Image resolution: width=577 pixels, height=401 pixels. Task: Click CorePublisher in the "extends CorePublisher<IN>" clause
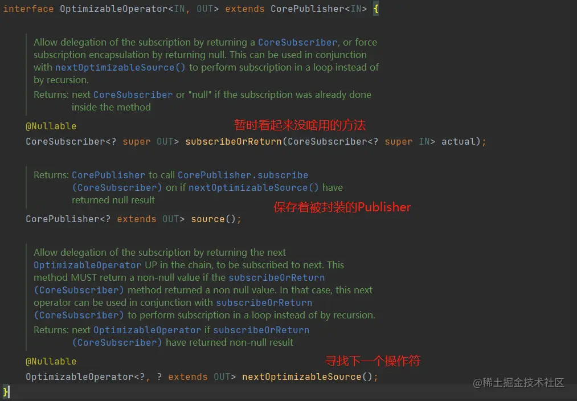point(308,9)
